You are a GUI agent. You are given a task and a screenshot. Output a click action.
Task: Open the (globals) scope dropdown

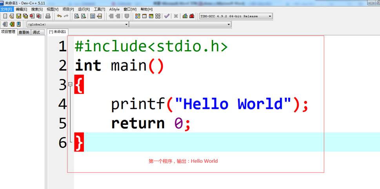pos(78,24)
